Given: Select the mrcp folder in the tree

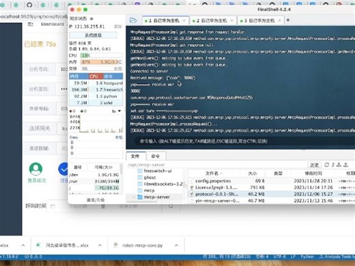Looking at the screenshot, I should (149, 190).
